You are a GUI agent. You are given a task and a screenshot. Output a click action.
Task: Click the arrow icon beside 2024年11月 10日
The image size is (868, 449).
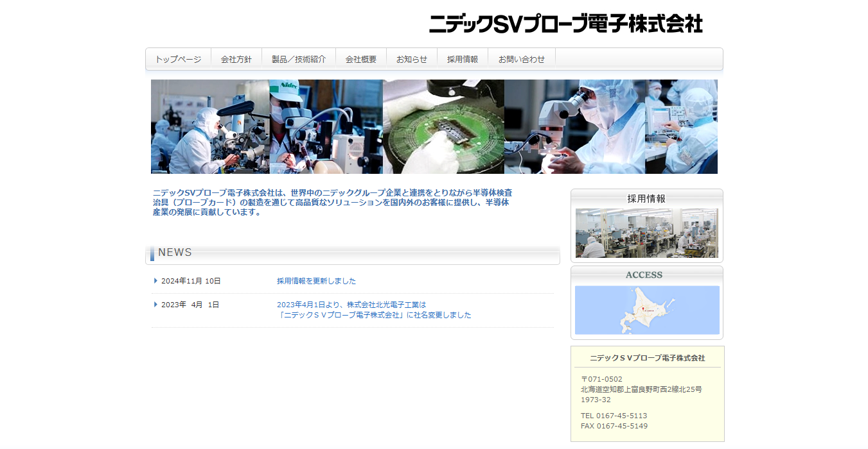click(155, 281)
